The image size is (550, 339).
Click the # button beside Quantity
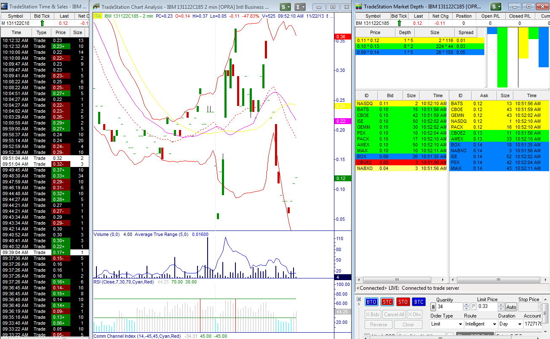[432, 307]
